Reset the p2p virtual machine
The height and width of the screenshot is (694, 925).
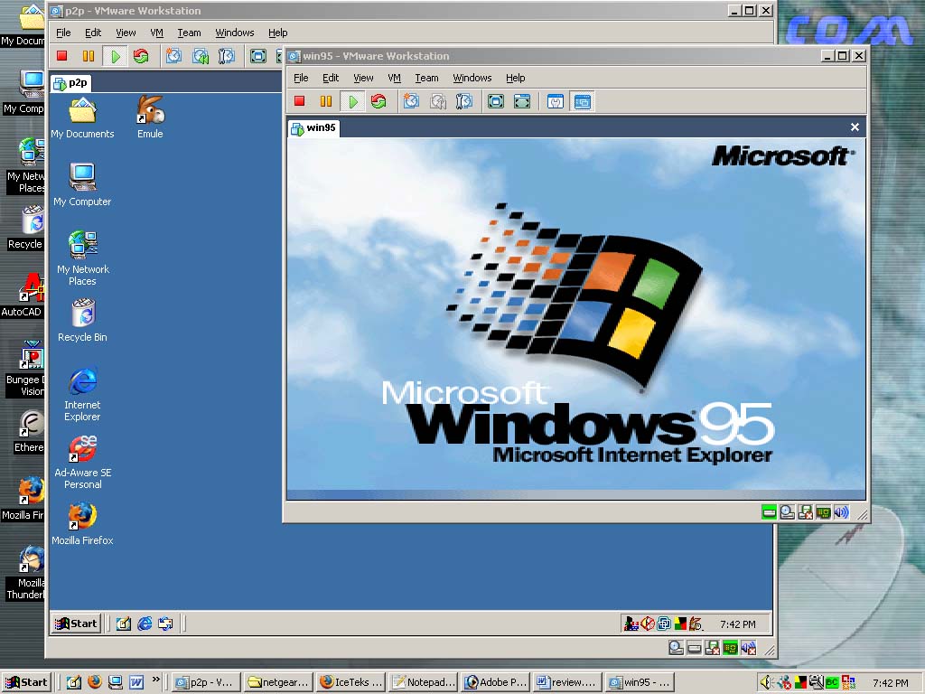(141, 56)
